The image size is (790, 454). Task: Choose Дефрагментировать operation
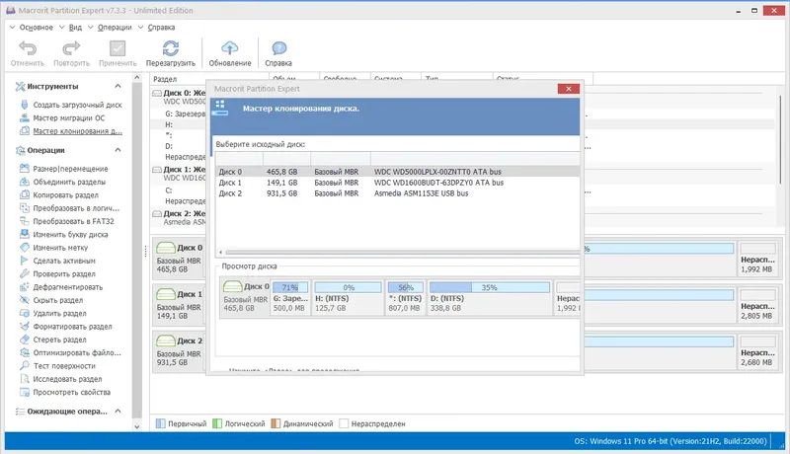67,287
